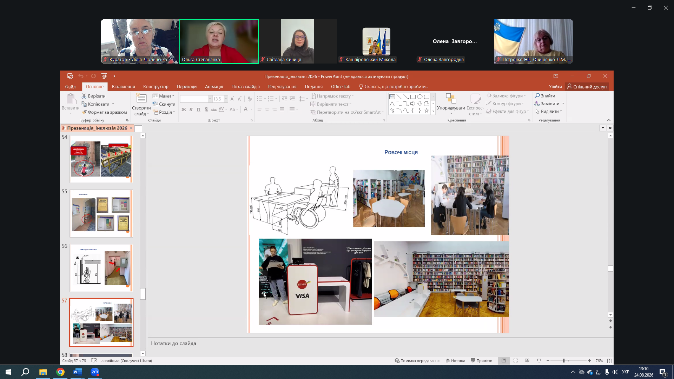The width and height of the screenshot is (674, 379).
Task: Click the Спільний доступ (Share) button
Action: [x=587, y=87]
